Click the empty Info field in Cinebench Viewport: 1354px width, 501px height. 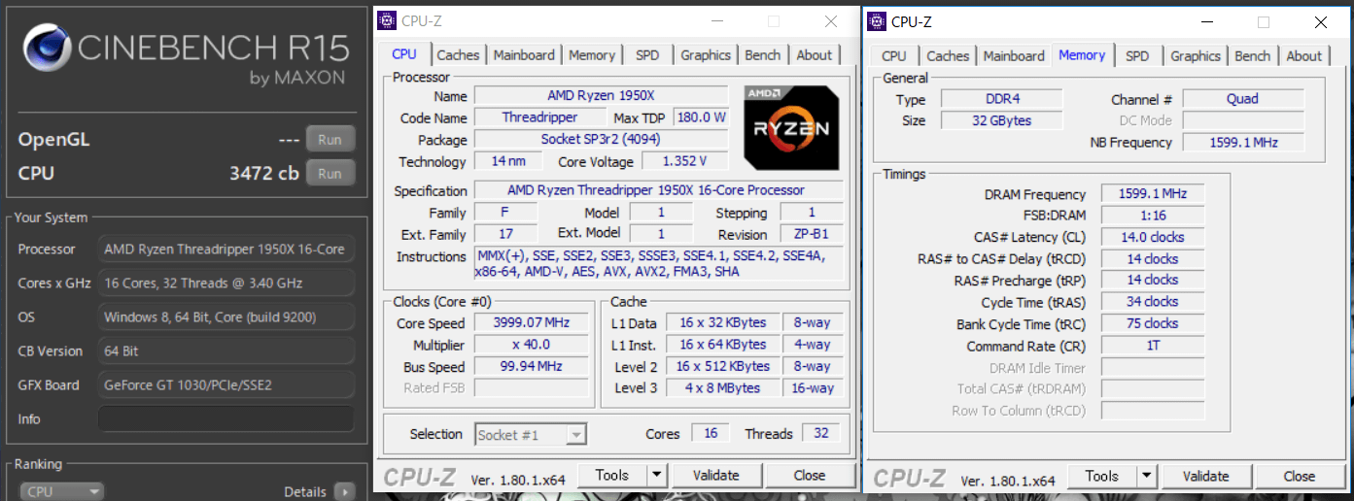click(x=226, y=418)
